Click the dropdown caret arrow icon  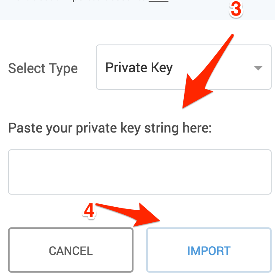[258, 68]
